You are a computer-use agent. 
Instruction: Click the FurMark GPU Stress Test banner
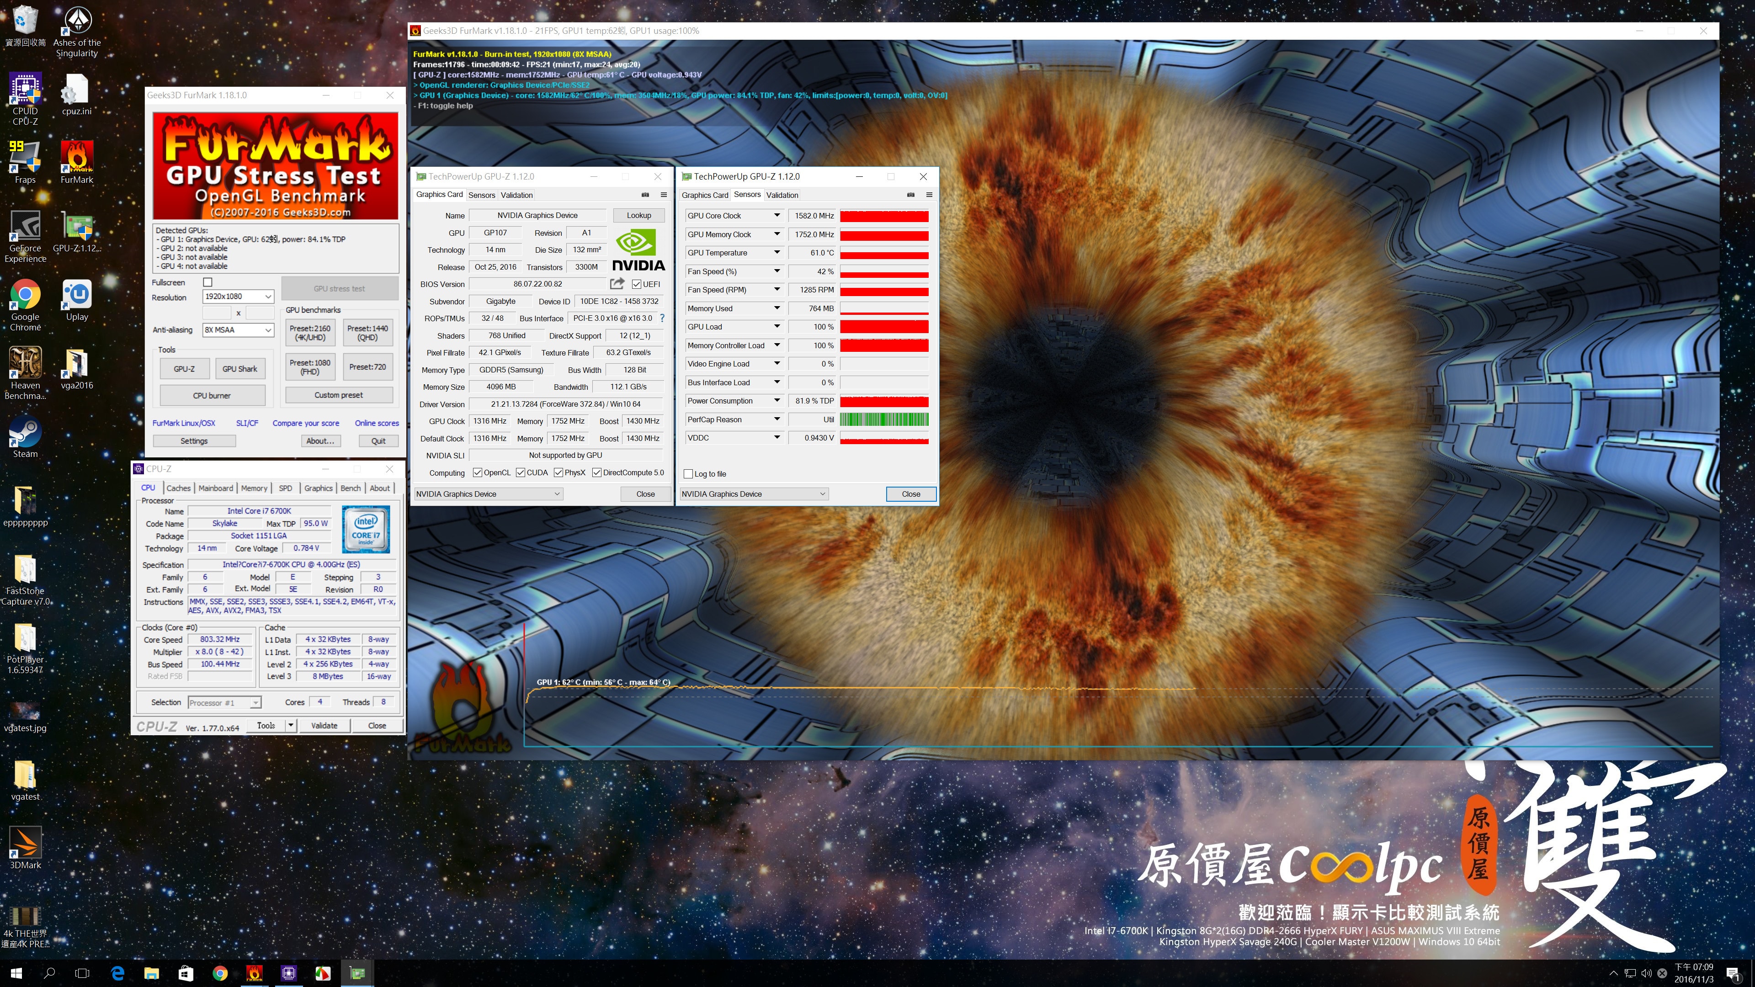[x=275, y=166]
